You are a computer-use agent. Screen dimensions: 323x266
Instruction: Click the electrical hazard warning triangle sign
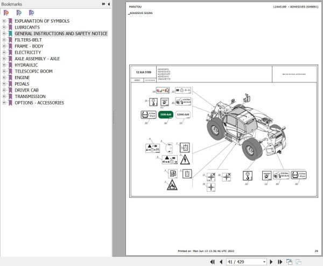185,159
